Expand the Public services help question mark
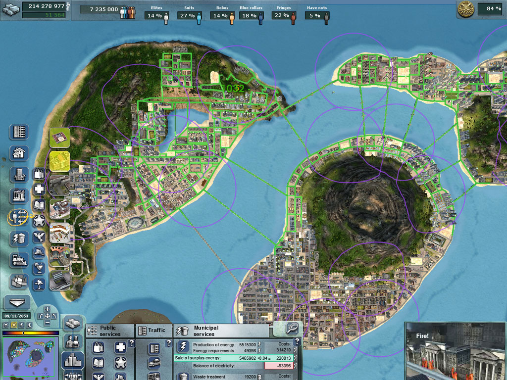Image resolution: width=507 pixels, height=380 pixels. point(132,342)
